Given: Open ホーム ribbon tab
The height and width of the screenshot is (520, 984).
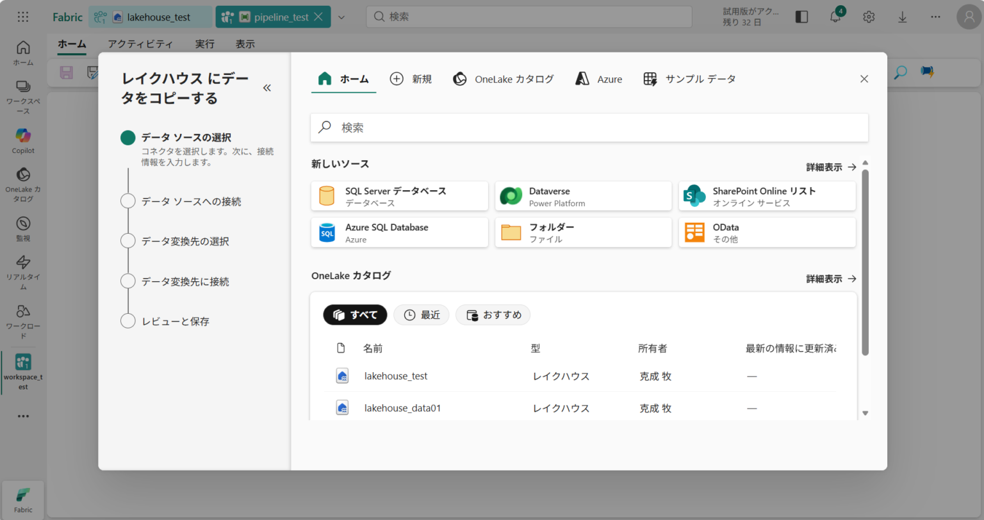Looking at the screenshot, I should 72,44.
